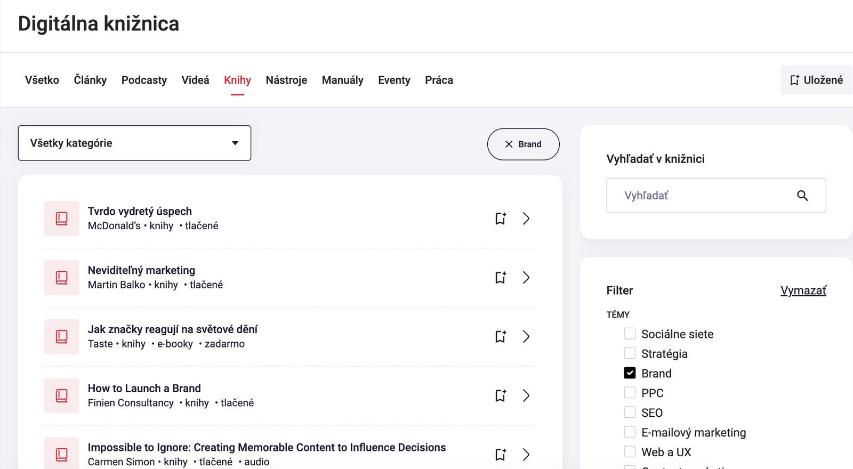853x469 pixels.
Task: Check the Web a UX filter
Action: point(630,452)
